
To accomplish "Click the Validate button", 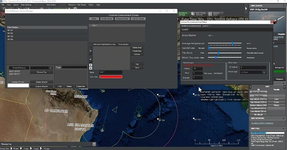I will coord(137,54).
